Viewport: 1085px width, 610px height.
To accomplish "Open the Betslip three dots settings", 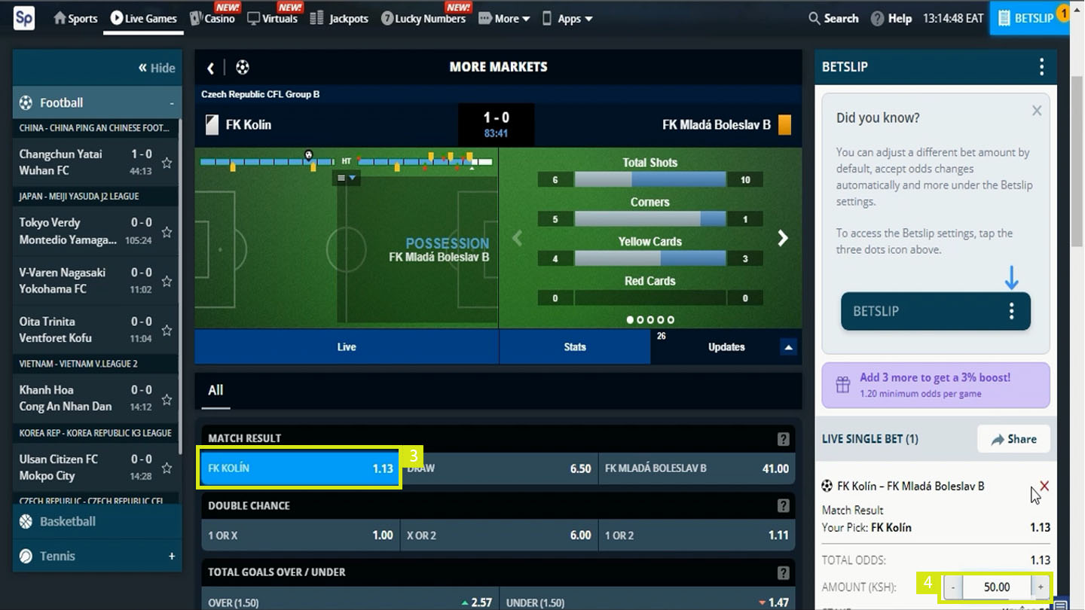I will coord(1041,67).
